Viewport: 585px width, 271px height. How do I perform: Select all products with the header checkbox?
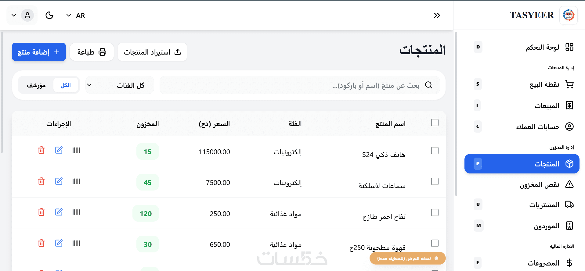tap(435, 123)
